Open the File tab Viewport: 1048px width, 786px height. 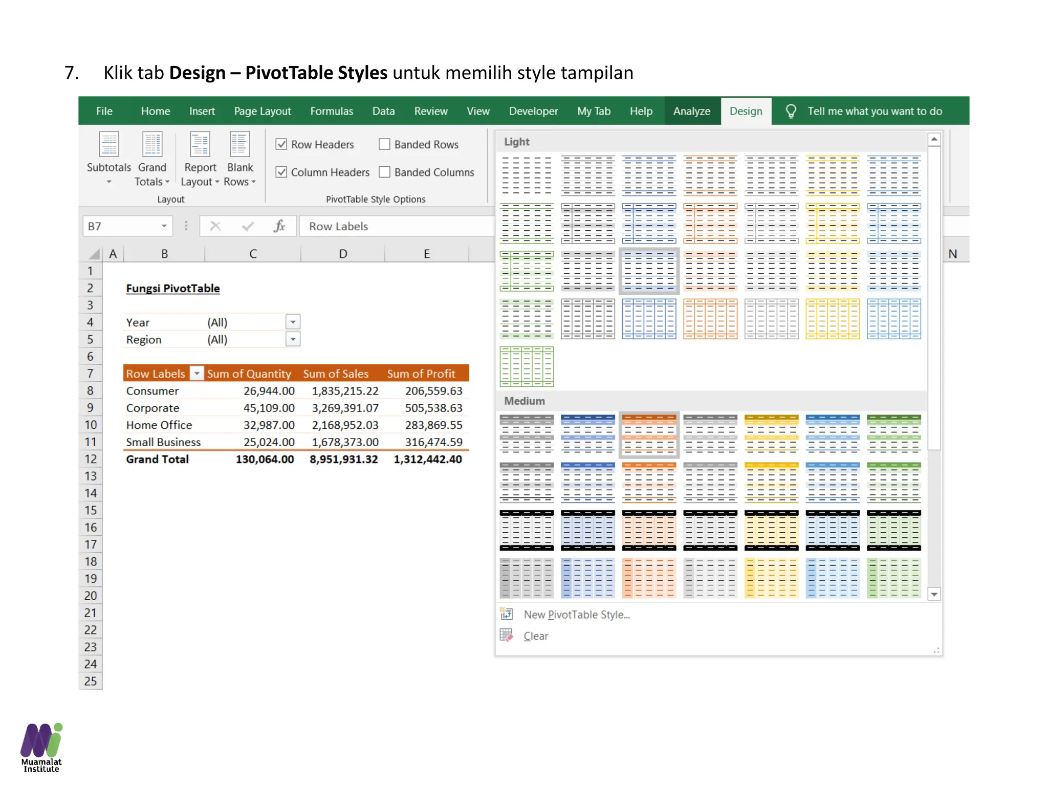[x=104, y=111]
